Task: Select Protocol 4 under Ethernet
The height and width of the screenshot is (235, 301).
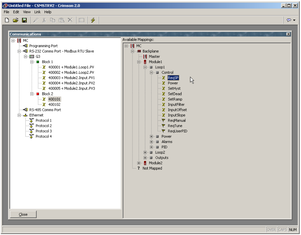Action: 44,136
